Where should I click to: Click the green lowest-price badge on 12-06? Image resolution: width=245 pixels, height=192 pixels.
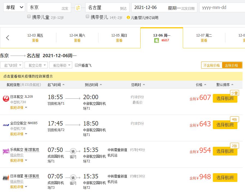point(156,40)
